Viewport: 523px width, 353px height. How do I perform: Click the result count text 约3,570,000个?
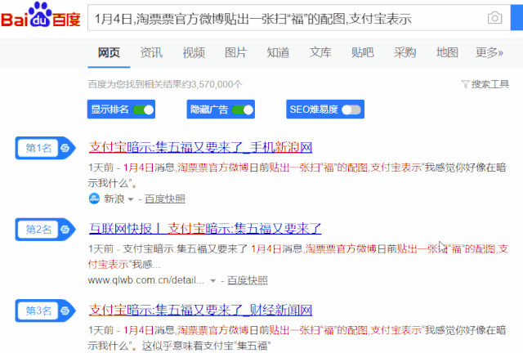(x=212, y=84)
